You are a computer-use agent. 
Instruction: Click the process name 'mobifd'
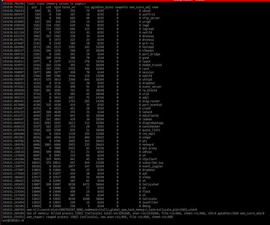[147, 76]
